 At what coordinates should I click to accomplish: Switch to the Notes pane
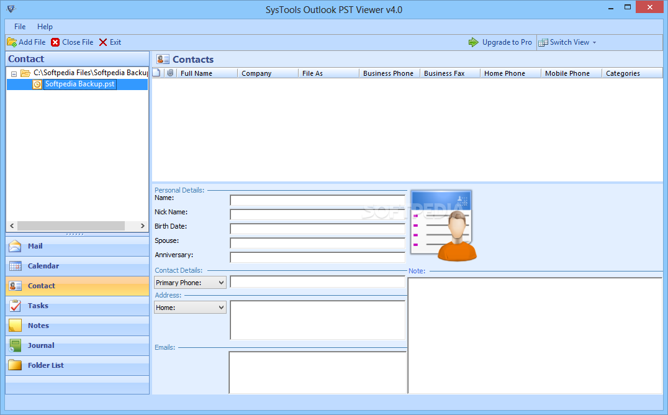pos(78,326)
